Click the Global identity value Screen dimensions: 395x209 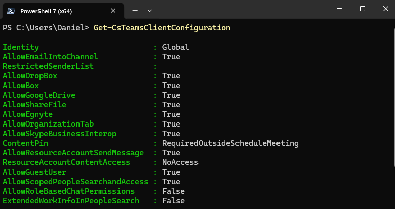click(x=176, y=47)
